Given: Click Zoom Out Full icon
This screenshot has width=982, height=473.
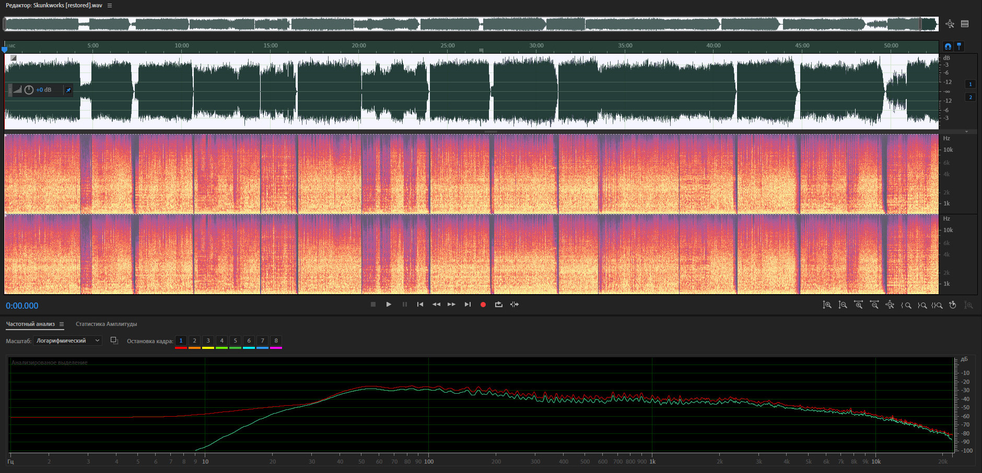Looking at the screenshot, I should 890,305.
